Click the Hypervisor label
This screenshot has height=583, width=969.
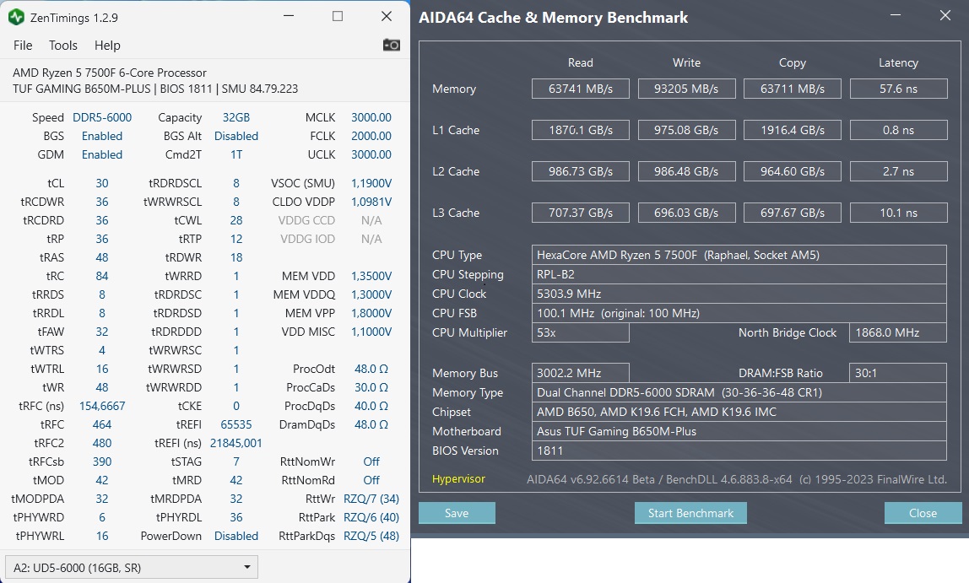pyautogui.click(x=458, y=479)
